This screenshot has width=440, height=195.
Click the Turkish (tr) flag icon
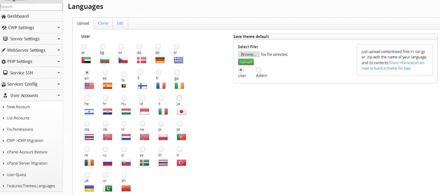(182, 163)
